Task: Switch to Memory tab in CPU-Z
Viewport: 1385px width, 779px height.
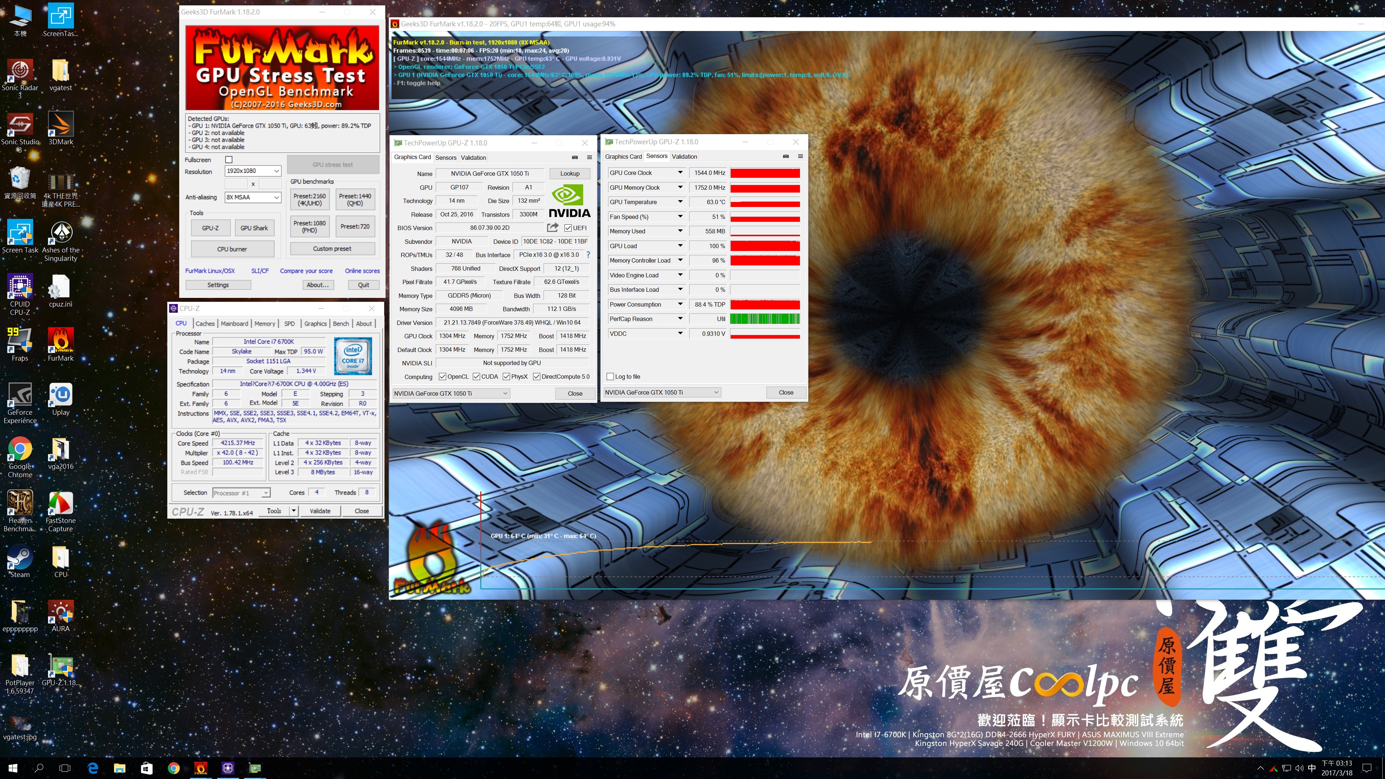Action: click(264, 324)
